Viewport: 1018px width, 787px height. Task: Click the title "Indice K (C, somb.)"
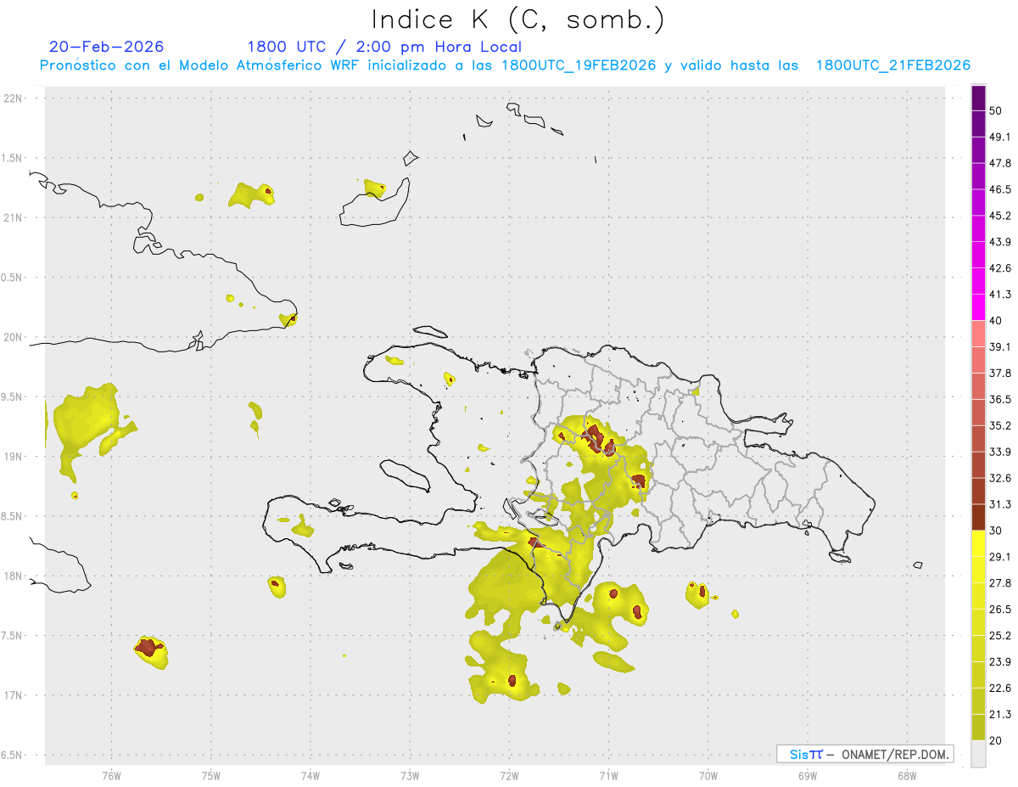pos(517,19)
